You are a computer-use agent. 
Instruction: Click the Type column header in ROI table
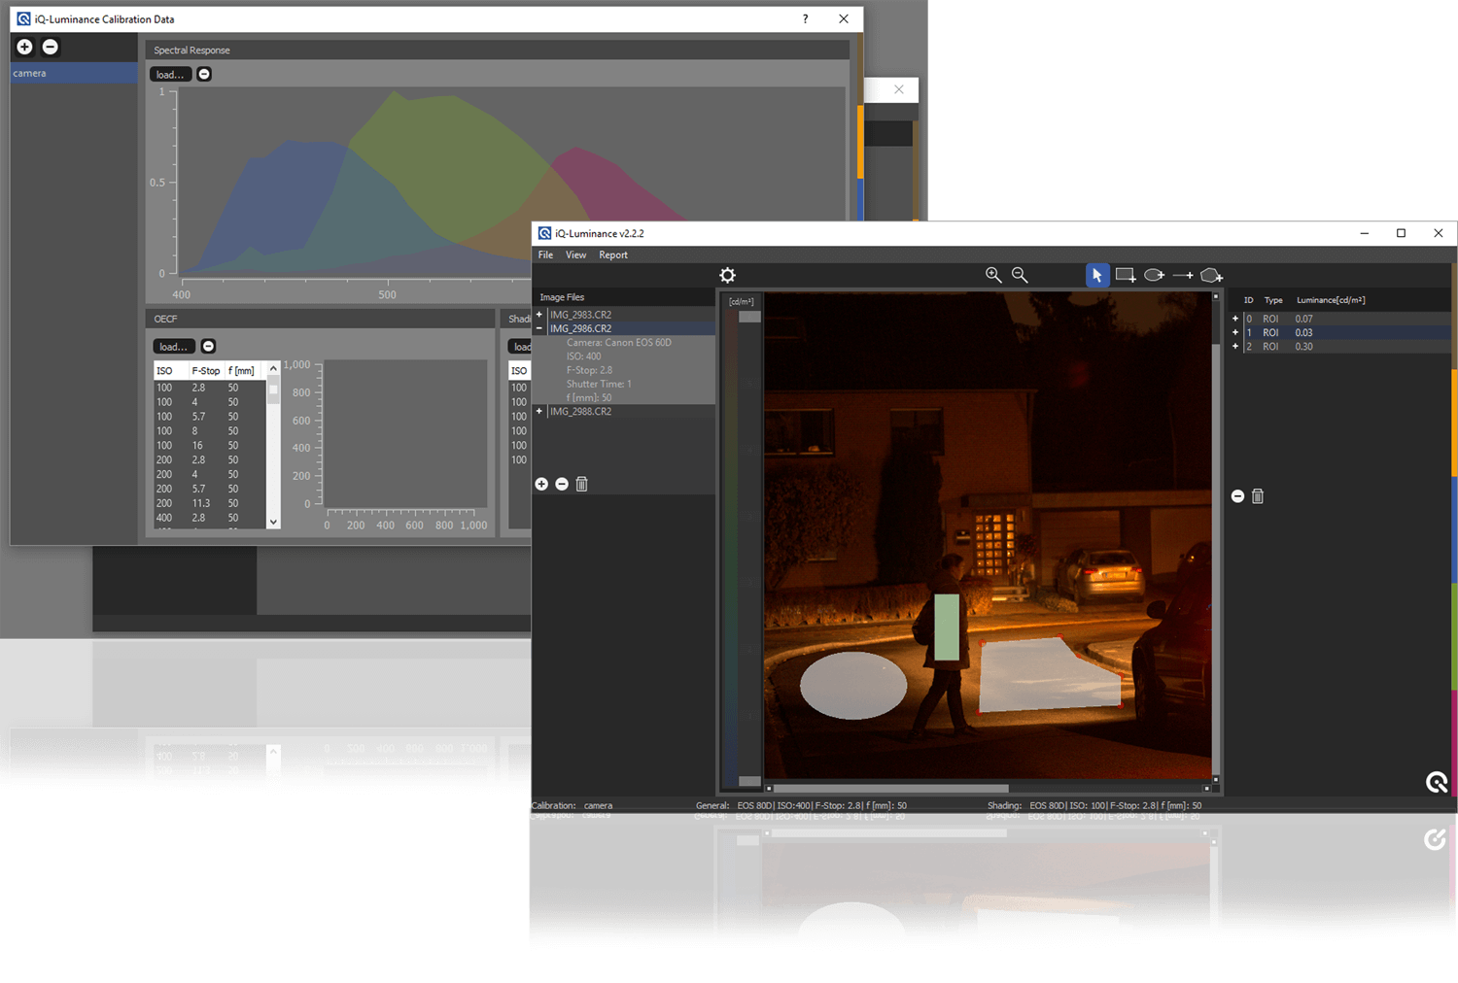pyautogui.click(x=1273, y=300)
